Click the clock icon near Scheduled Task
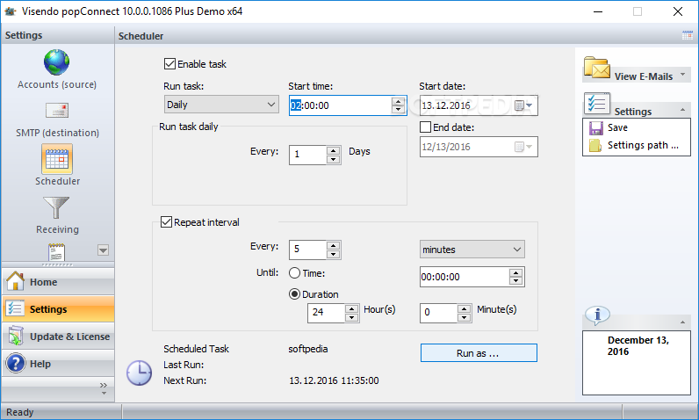Image resolution: width=699 pixels, height=420 pixels. 139,373
